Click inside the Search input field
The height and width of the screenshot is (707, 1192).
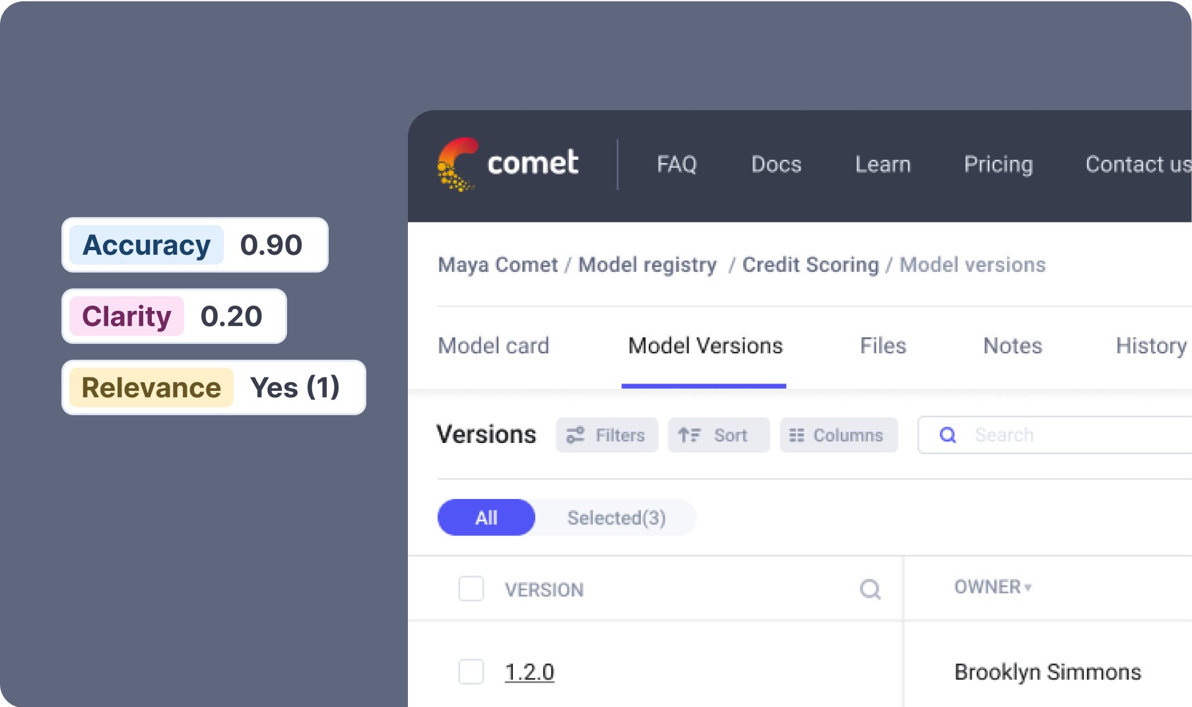(1030, 434)
